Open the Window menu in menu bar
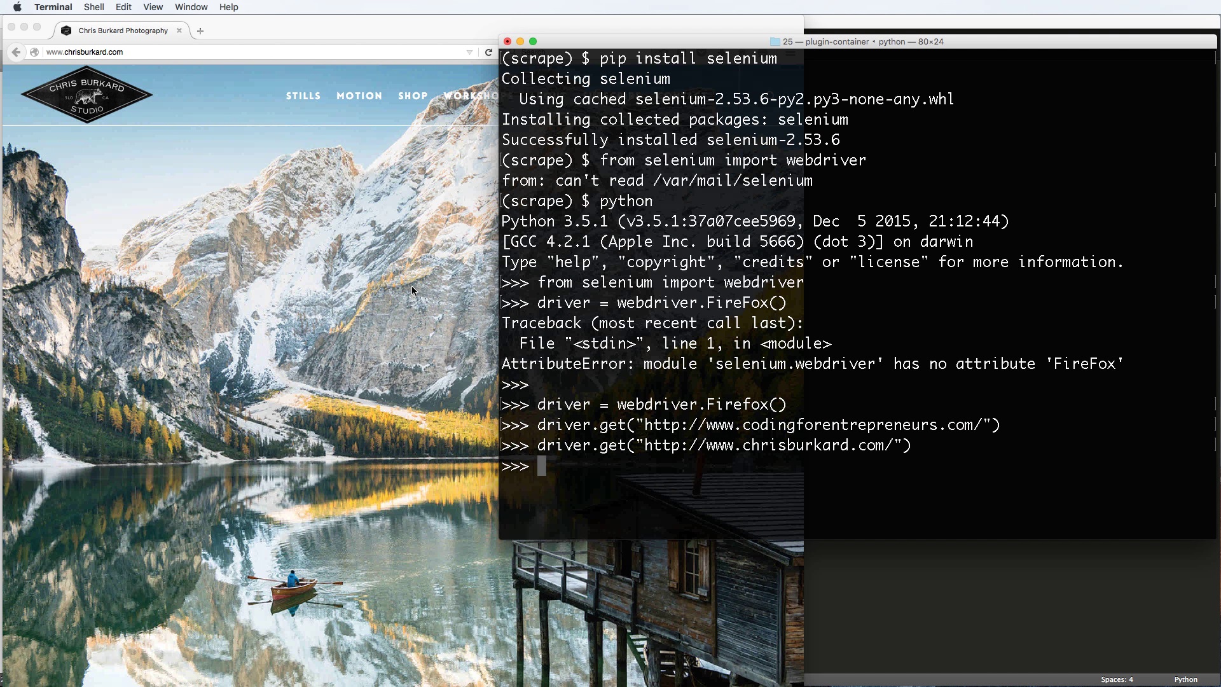The image size is (1221, 687). (x=191, y=7)
